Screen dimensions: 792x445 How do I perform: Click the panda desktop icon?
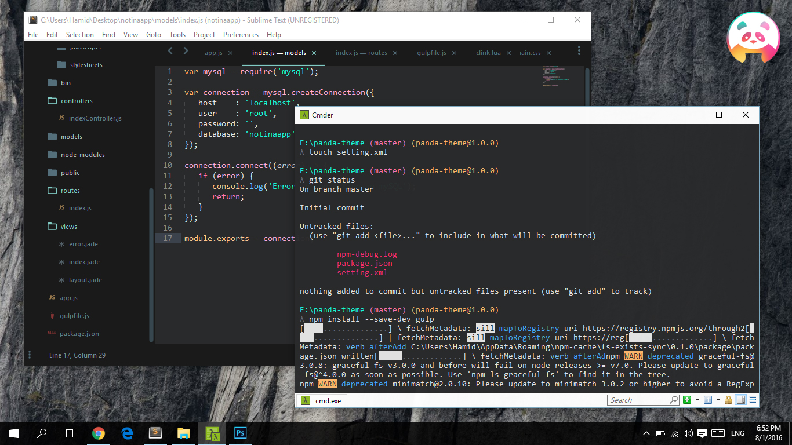[753, 38]
